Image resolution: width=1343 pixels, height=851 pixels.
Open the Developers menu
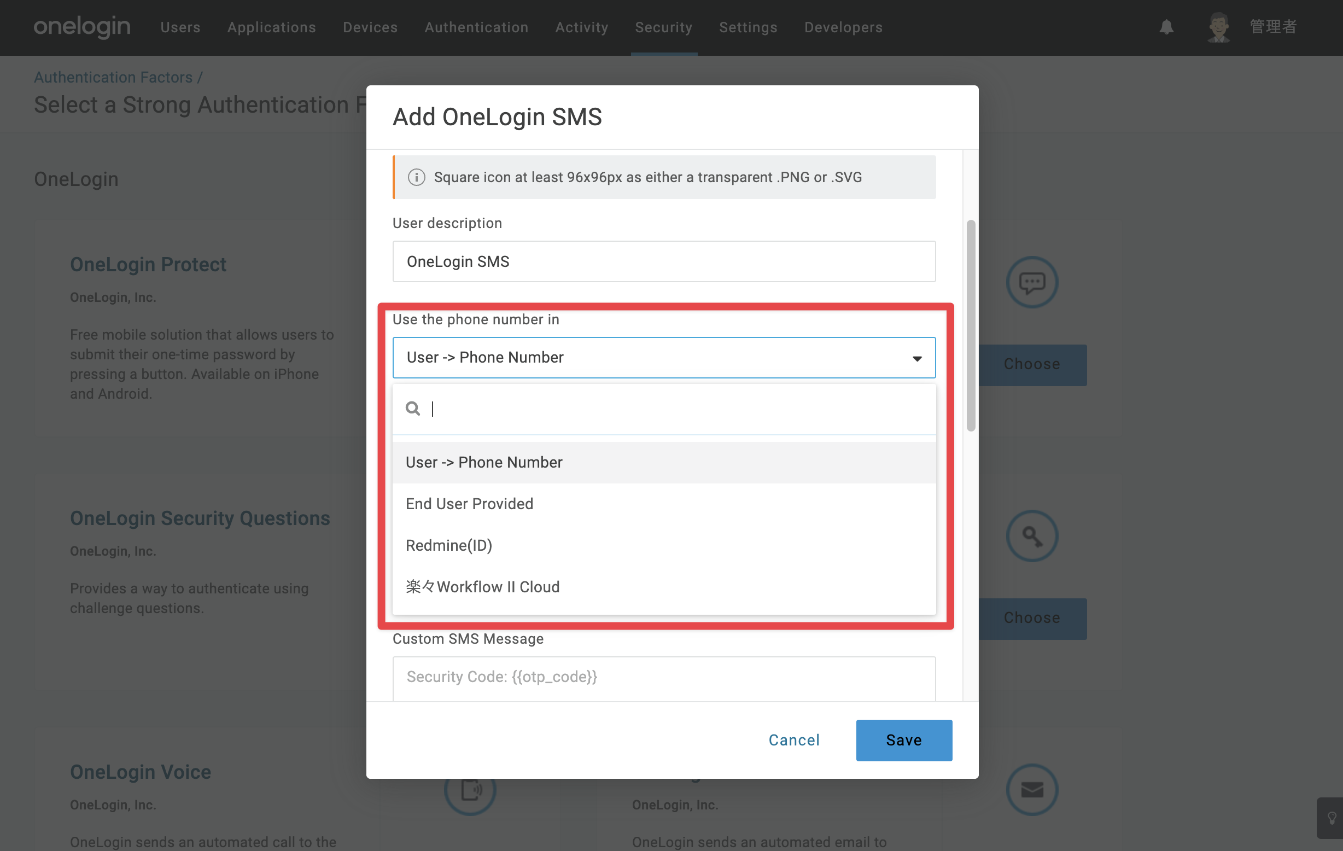pyautogui.click(x=843, y=27)
